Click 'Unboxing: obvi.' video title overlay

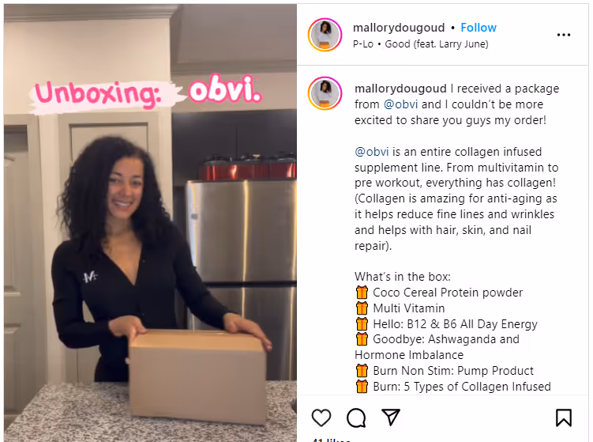pos(148,93)
